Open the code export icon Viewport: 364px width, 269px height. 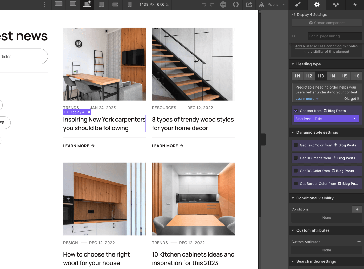click(236, 5)
